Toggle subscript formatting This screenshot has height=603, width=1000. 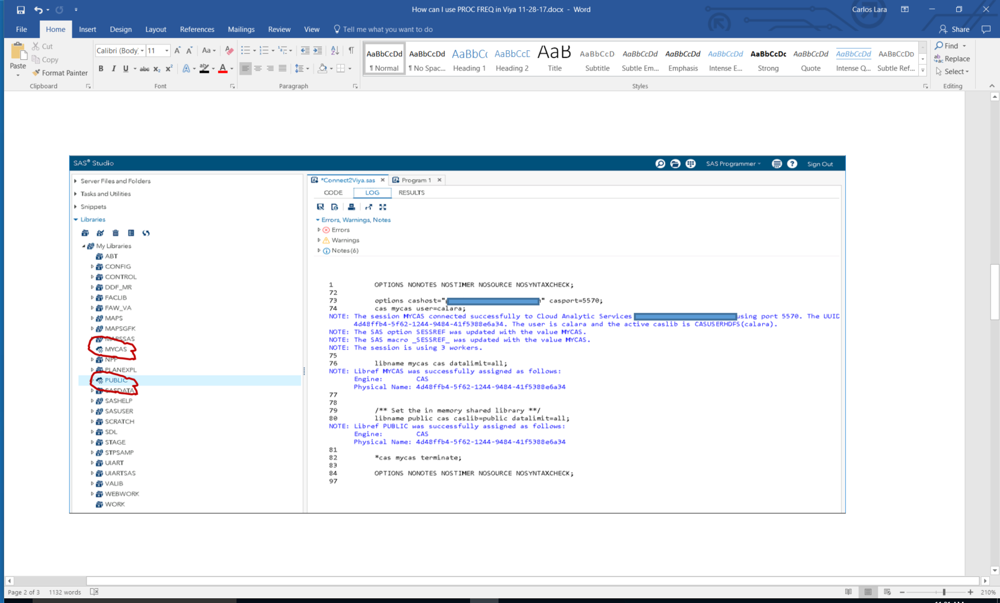click(156, 69)
